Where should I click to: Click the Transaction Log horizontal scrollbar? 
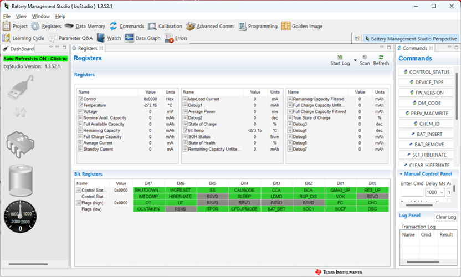pos(422,262)
